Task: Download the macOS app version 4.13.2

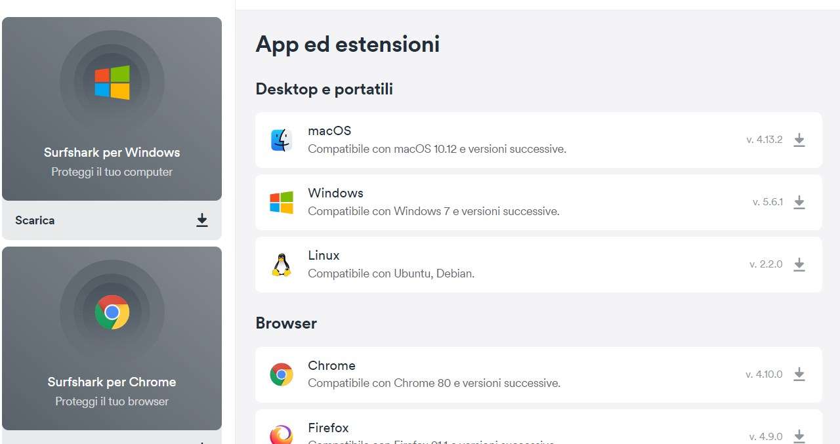Action: [799, 140]
